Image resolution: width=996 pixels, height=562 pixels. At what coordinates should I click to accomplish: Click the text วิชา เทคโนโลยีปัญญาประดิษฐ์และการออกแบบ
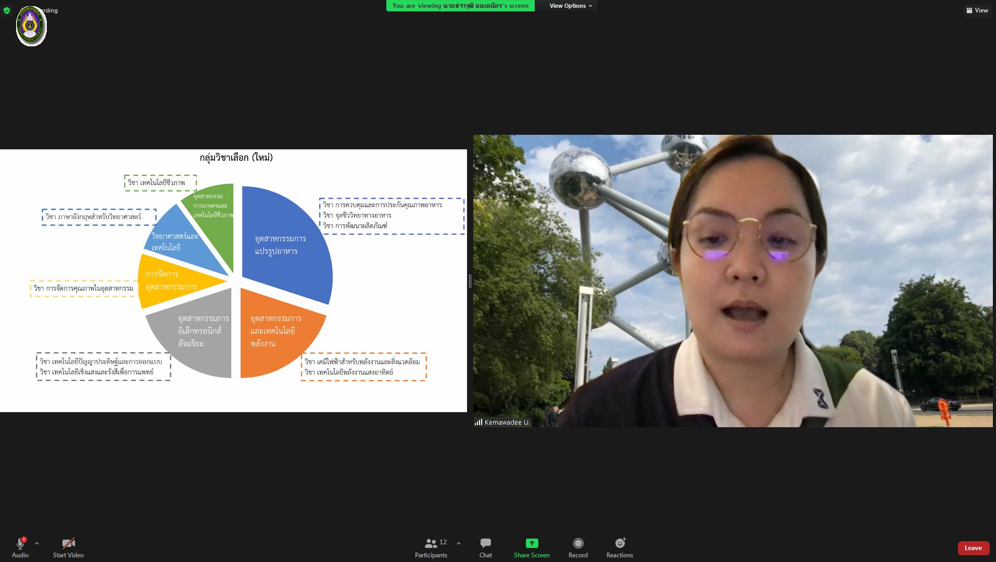pyautogui.click(x=101, y=362)
